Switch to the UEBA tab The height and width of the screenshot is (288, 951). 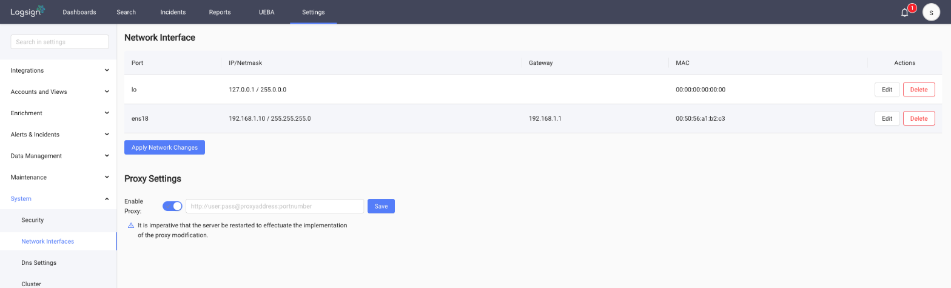pos(266,12)
